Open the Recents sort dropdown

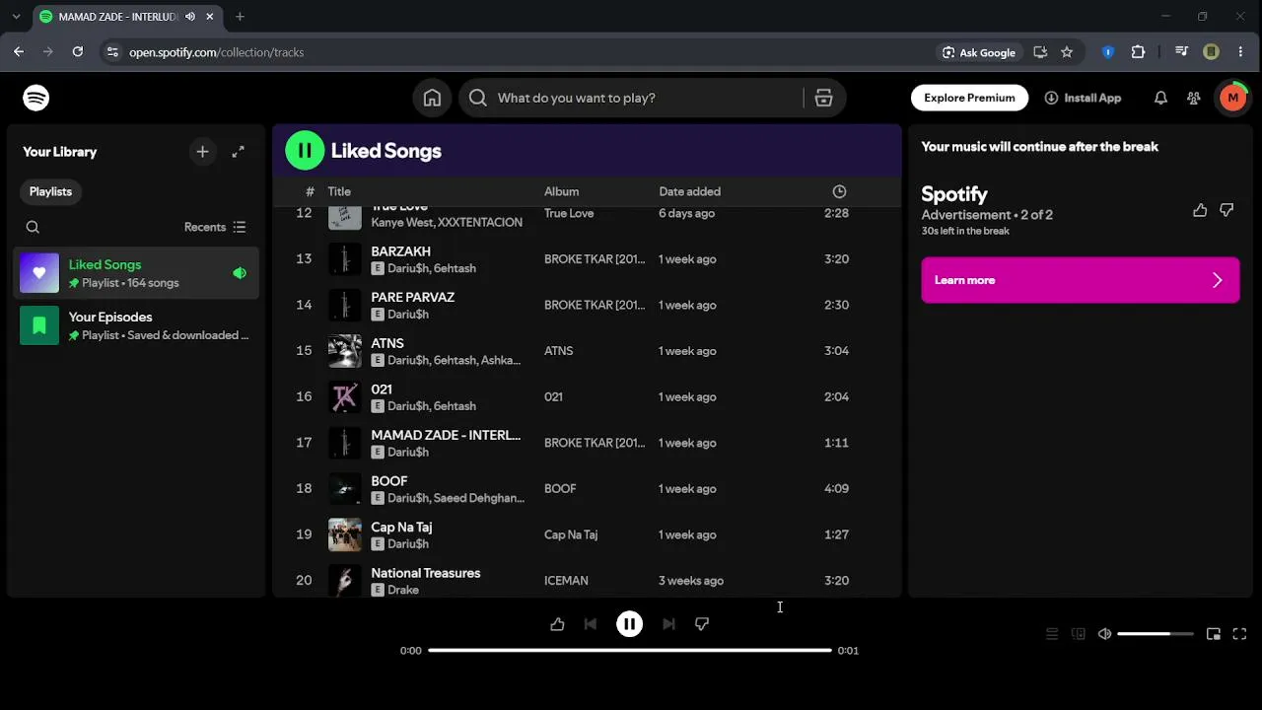[x=215, y=227]
